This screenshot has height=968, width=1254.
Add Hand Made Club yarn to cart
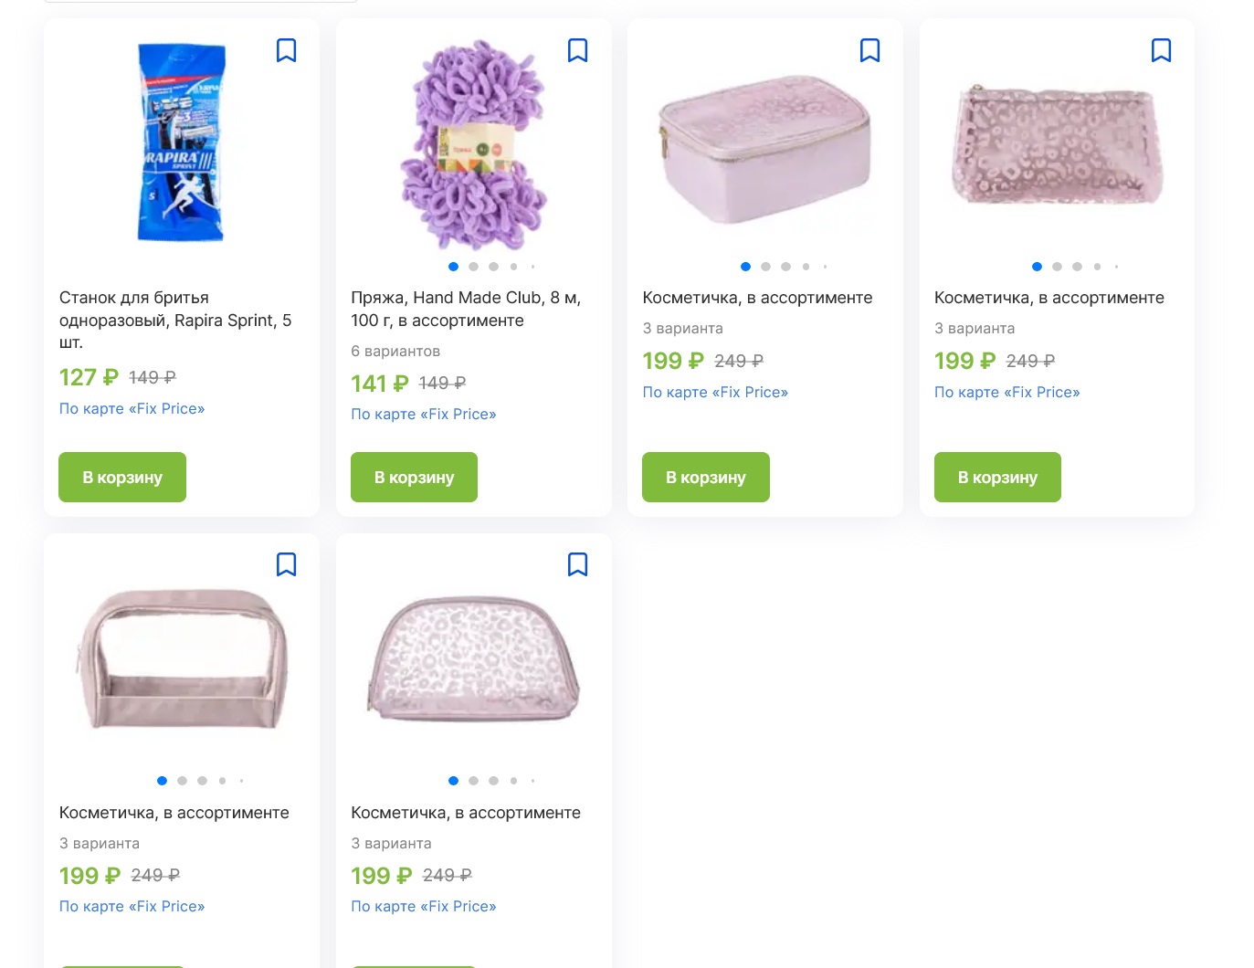tap(414, 477)
